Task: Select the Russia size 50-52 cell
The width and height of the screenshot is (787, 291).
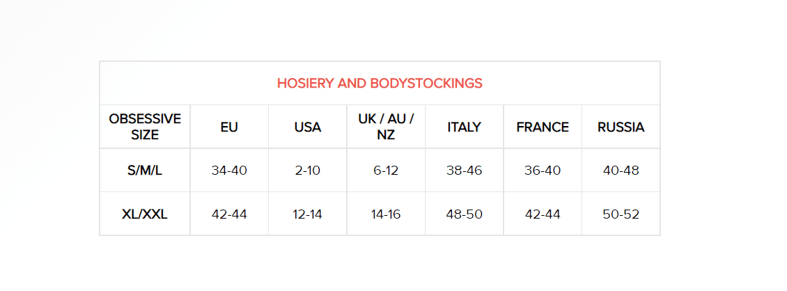Action: pos(621,214)
